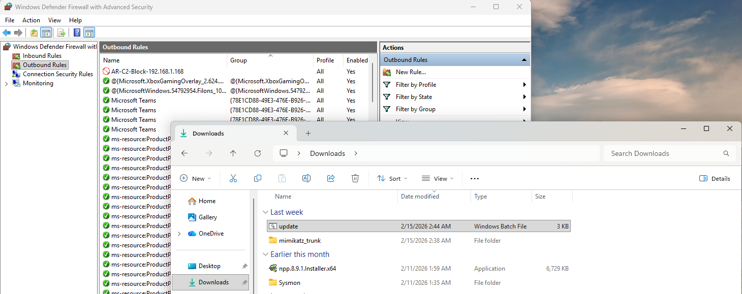Toggle the Details pane button
The height and width of the screenshot is (294, 742).
tap(715, 178)
